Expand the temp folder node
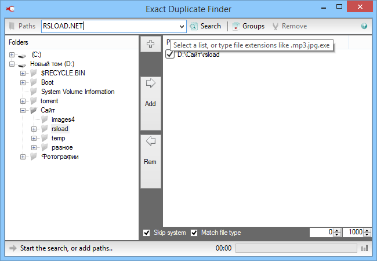Viewport: 377px width, 261px height. [x=34, y=139]
